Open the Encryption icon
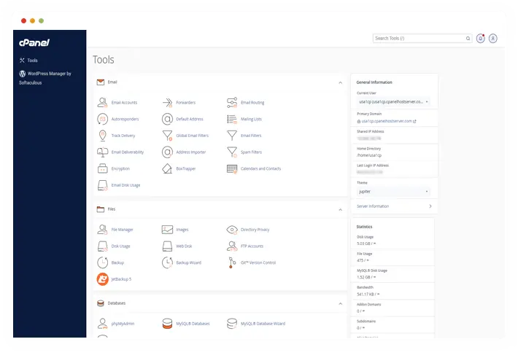 (102, 168)
